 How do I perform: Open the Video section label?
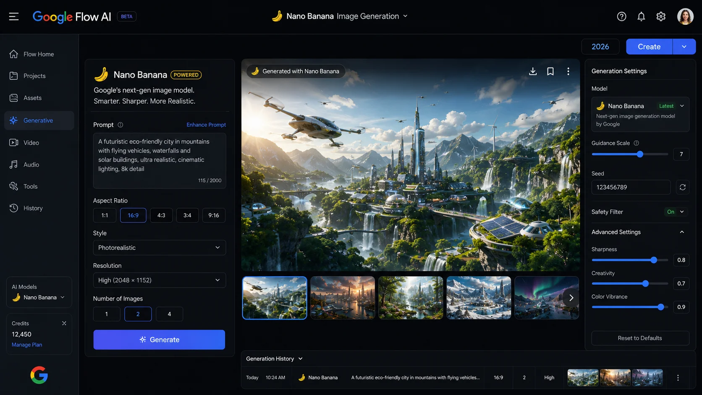31,143
